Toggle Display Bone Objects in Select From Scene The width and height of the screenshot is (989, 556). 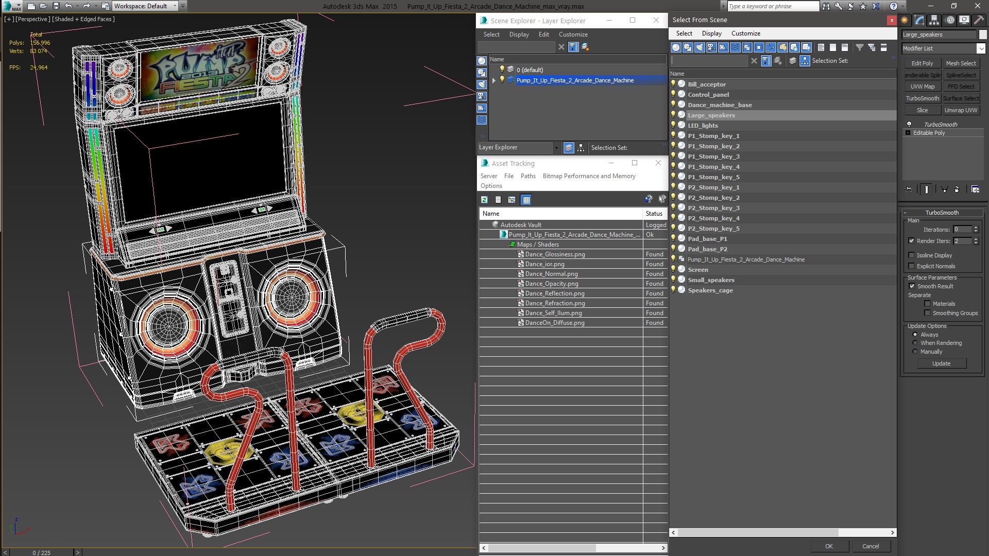pyautogui.click(x=771, y=47)
